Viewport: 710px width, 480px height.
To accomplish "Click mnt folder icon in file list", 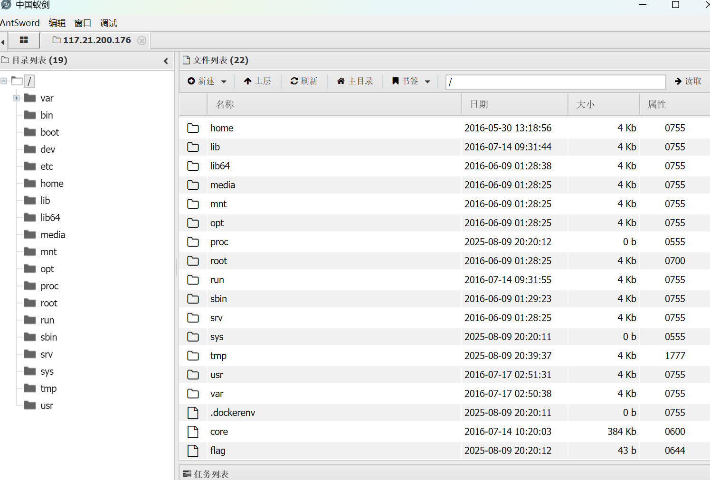I will point(193,204).
